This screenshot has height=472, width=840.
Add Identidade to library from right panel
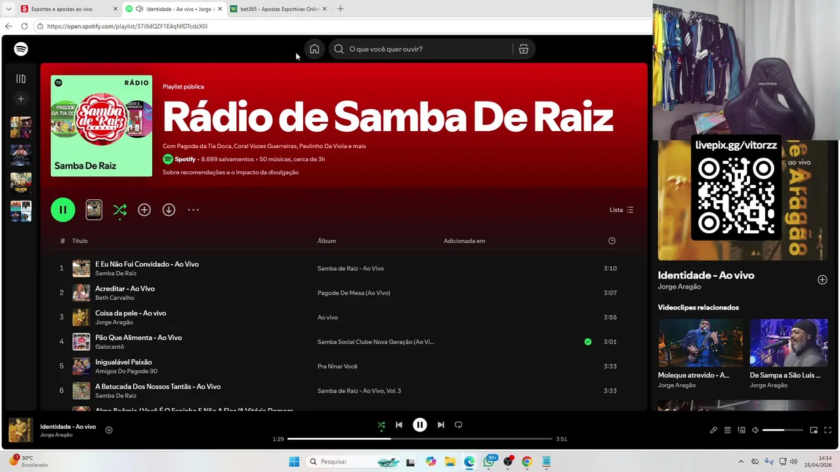click(x=822, y=280)
